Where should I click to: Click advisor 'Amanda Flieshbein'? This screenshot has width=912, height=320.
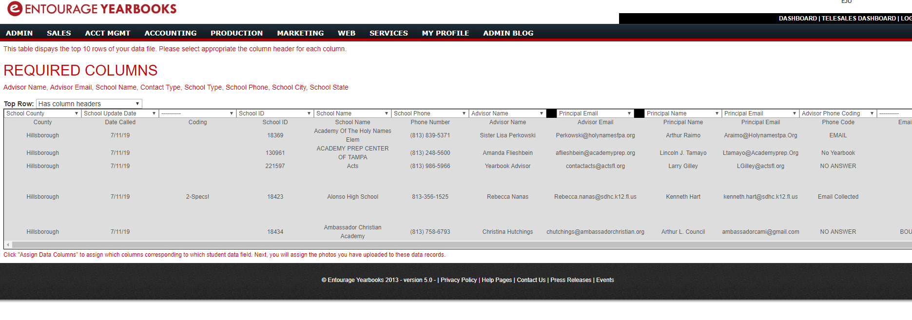pos(507,153)
